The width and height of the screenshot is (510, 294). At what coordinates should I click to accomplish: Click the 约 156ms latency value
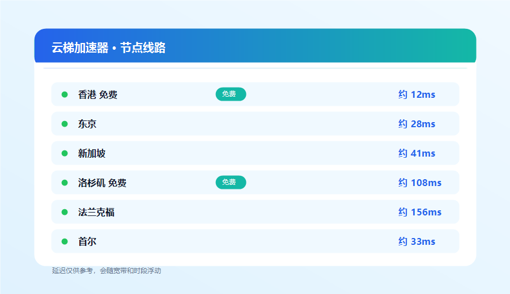(x=420, y=212)
